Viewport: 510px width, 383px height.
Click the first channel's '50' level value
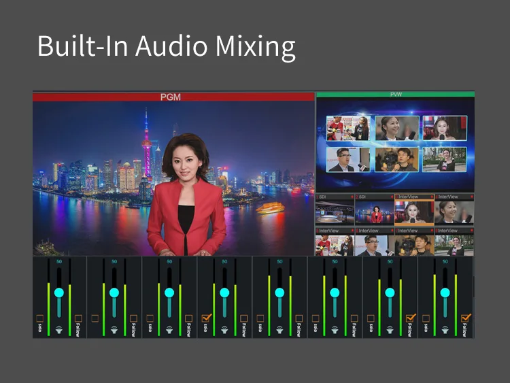59,262
